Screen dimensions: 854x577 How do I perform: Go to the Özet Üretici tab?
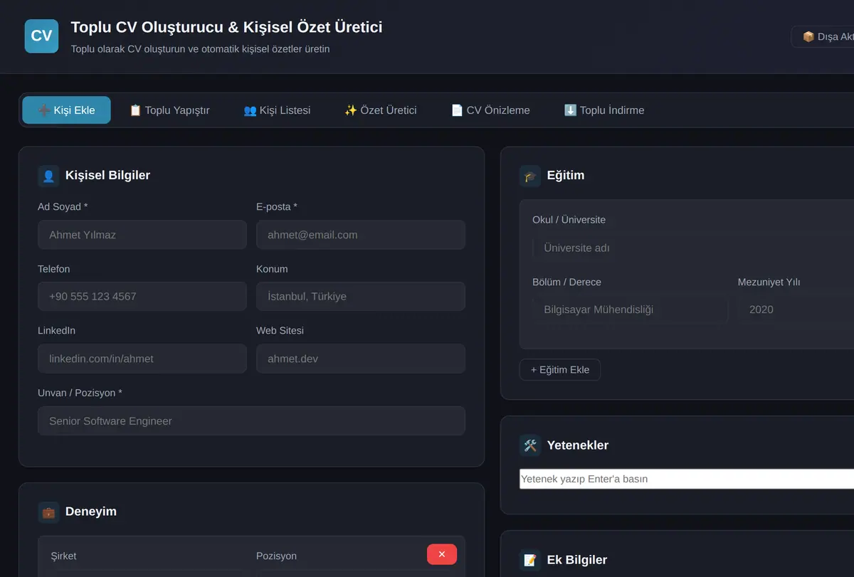point(381,110)
